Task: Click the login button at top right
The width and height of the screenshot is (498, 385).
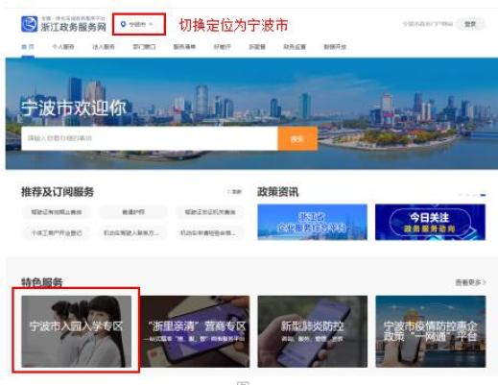Action: pyautogui.click(x=470, y=24)
